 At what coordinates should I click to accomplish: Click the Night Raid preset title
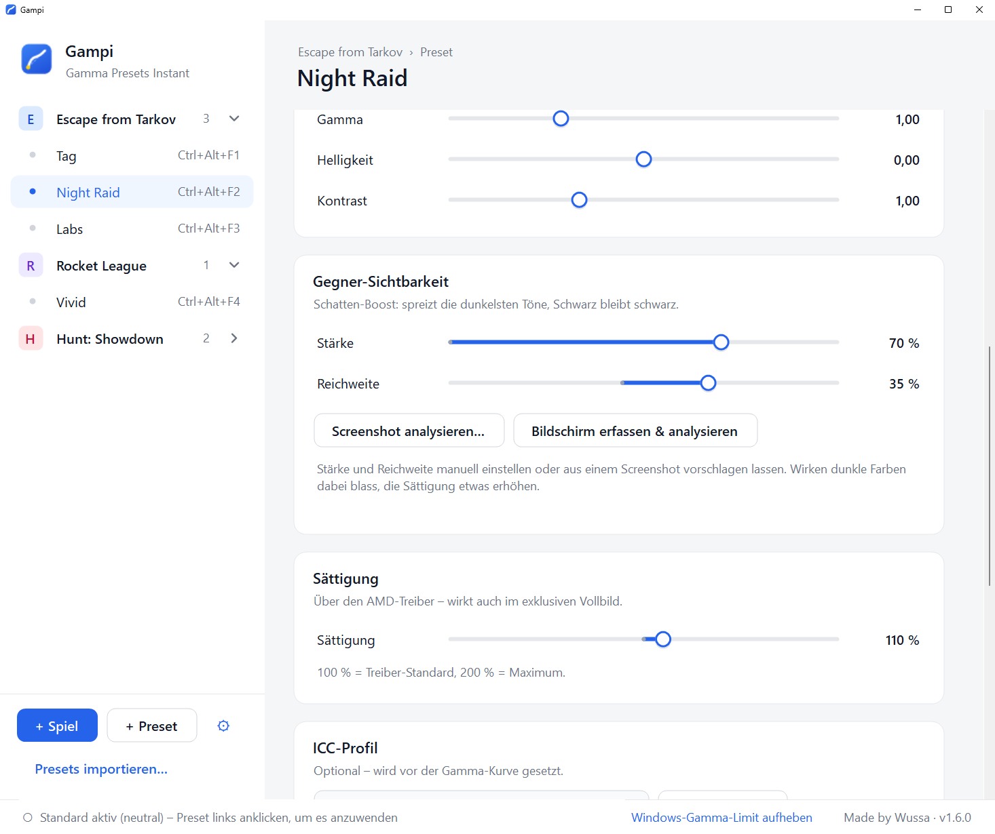coord(352,79)
